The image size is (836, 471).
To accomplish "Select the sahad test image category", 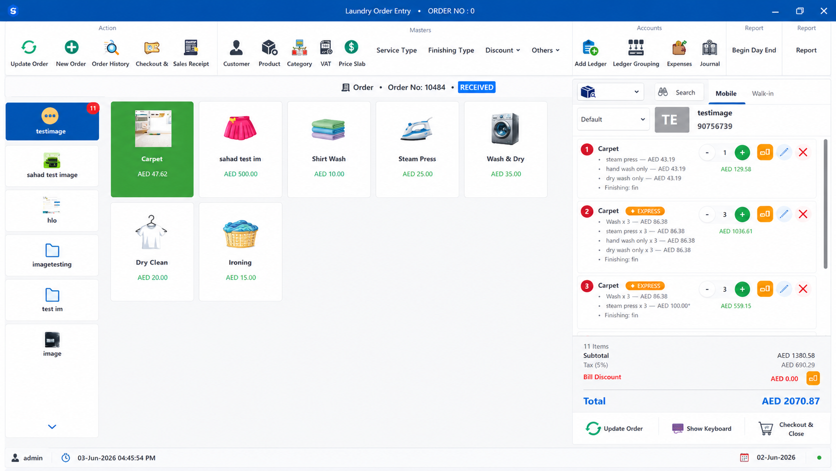I will click(x=52, y=166).
